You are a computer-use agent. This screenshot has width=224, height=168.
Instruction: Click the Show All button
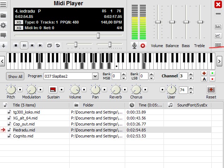tap(15, 77)
